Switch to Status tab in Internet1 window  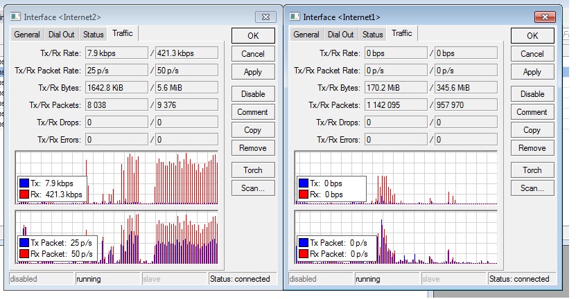pyautogui.click(x=372, y=35)
